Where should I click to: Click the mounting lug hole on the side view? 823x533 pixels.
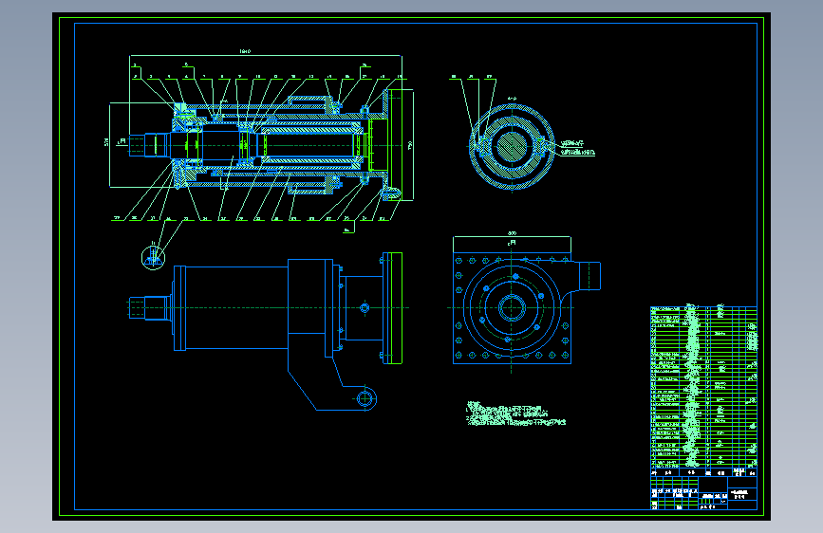[365, 398]
